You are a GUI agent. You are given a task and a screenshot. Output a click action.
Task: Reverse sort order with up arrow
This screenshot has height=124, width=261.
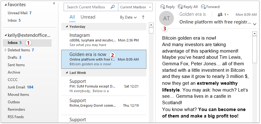tap(143, 17)
